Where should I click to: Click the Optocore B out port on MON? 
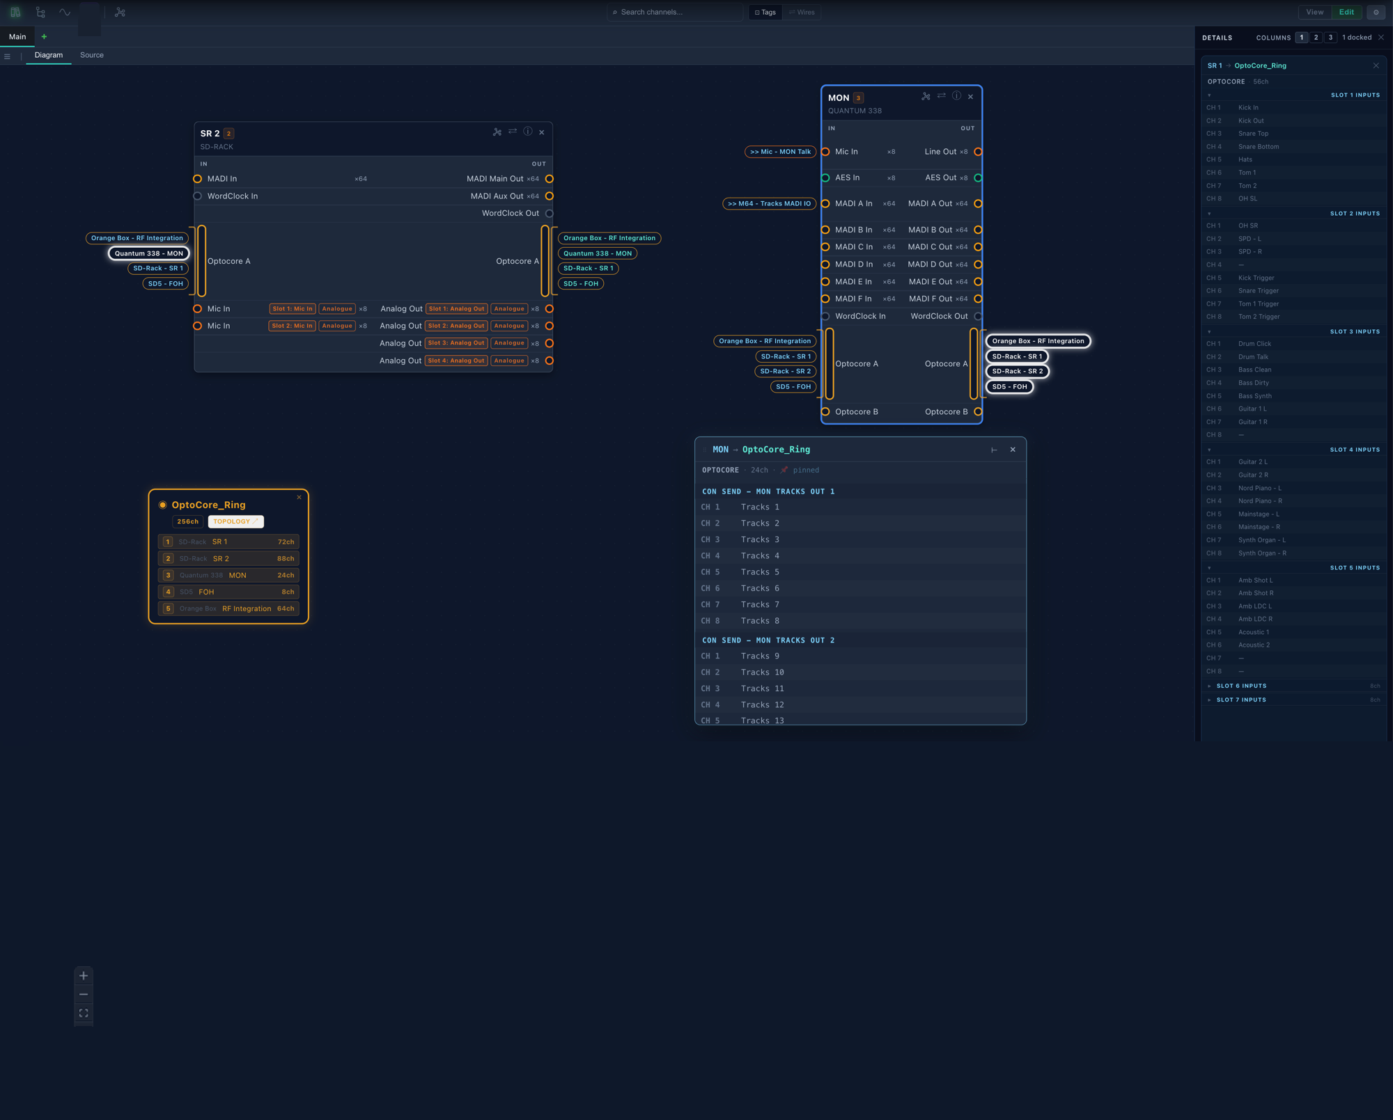point(978,412)
